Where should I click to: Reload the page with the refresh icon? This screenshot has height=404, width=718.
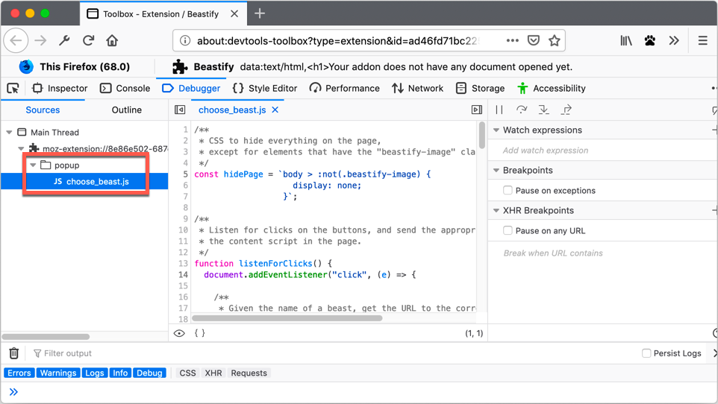coord(88,41)
